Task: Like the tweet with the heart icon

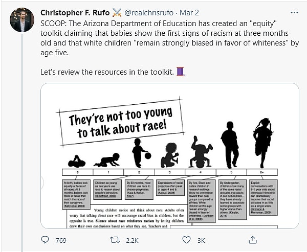Action: [187, 240]
